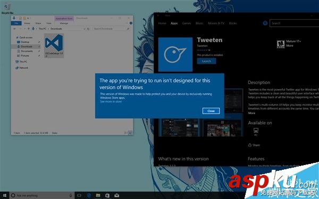Switch Explorer to large icons view
Viewport: 319px width, 199px height.
tap(130, 133)
